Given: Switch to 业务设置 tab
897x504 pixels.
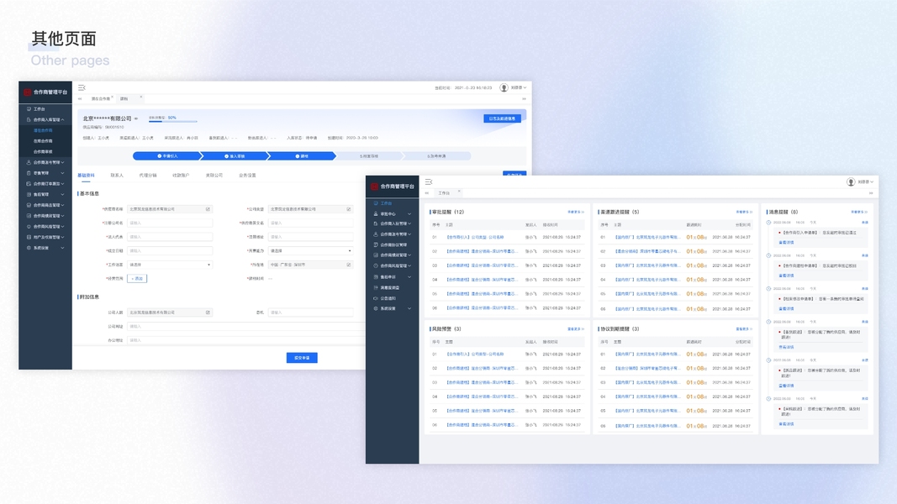Looking at the screenshot, I should (247, 176).
